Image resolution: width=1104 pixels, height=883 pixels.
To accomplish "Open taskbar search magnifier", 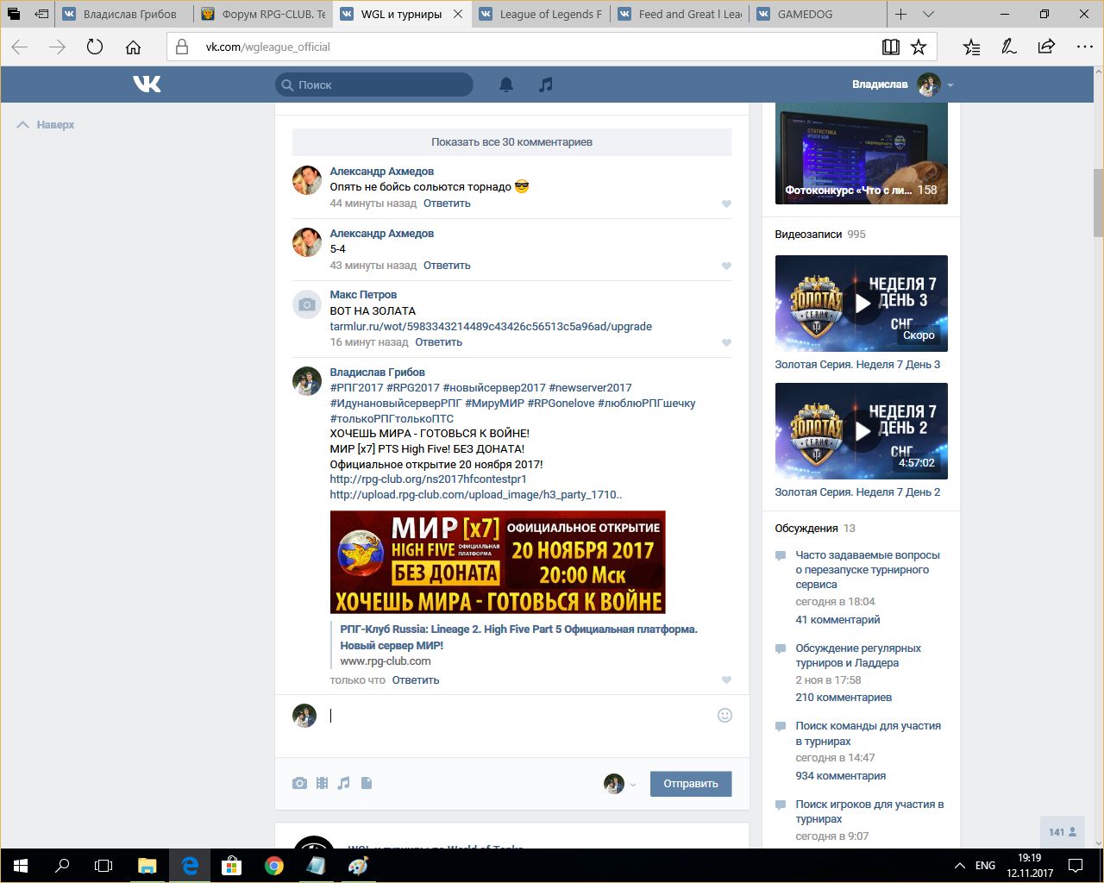I will pos(62,866).
